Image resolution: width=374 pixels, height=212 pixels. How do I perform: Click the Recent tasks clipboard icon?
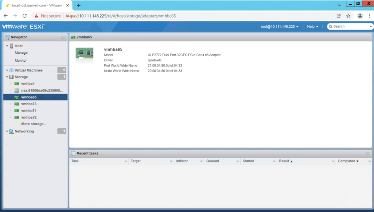[73, 153]
